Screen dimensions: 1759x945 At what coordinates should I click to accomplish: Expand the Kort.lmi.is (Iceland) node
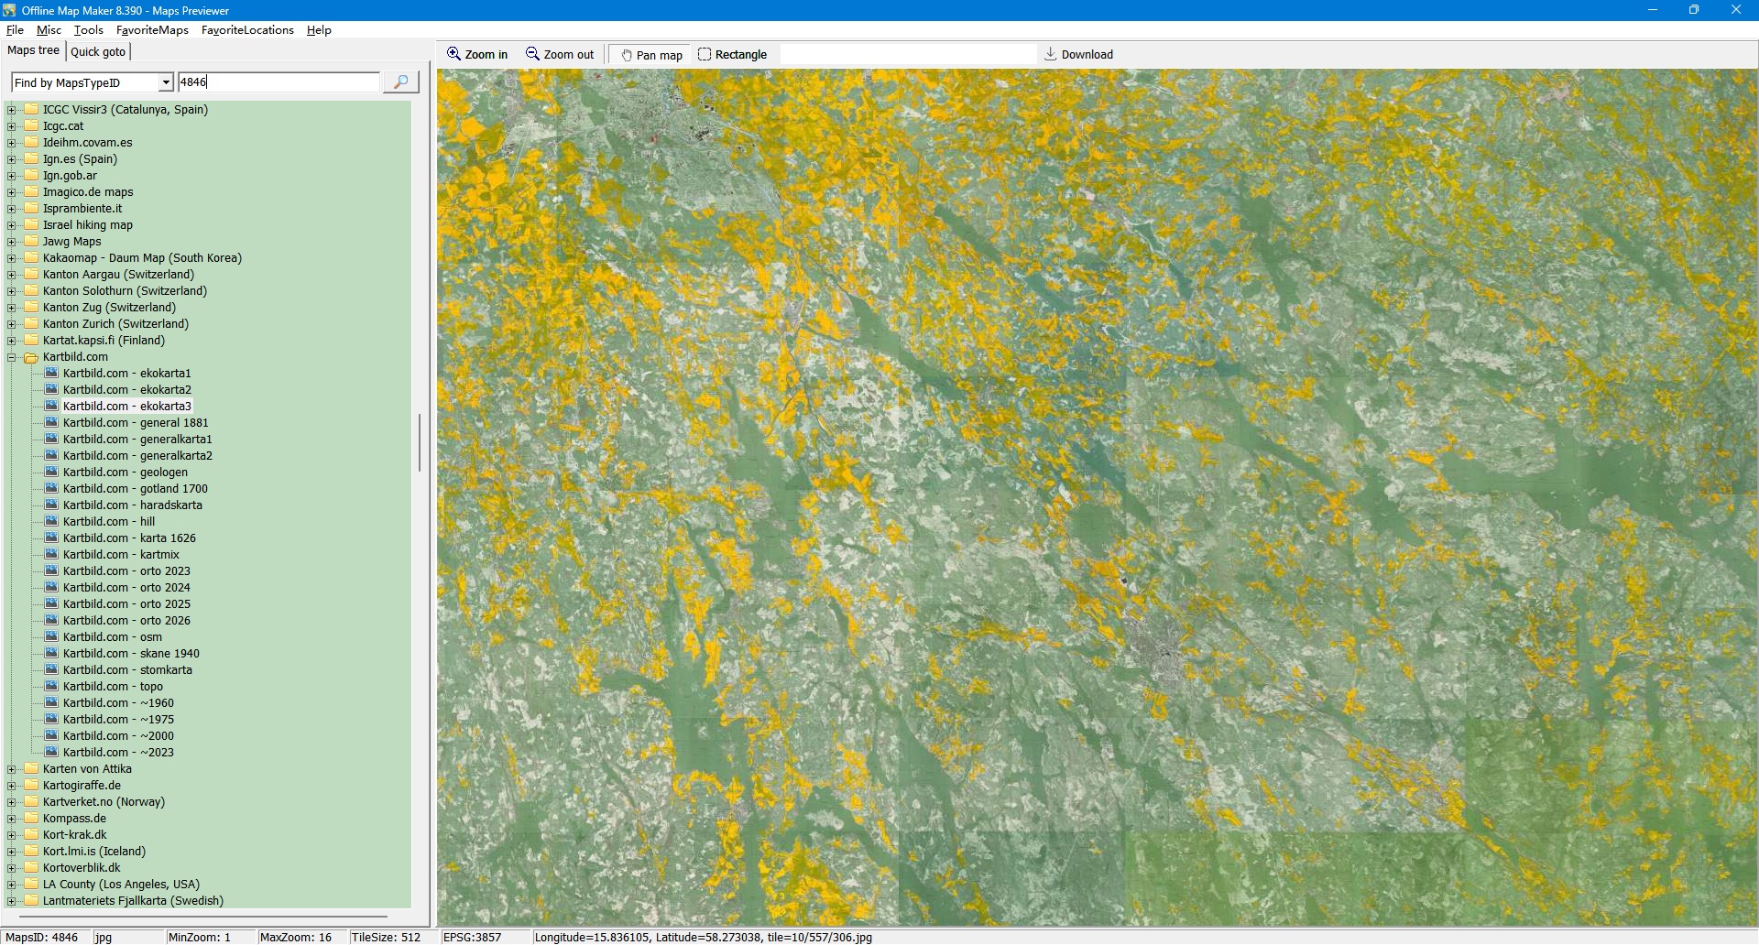(12, 852)
